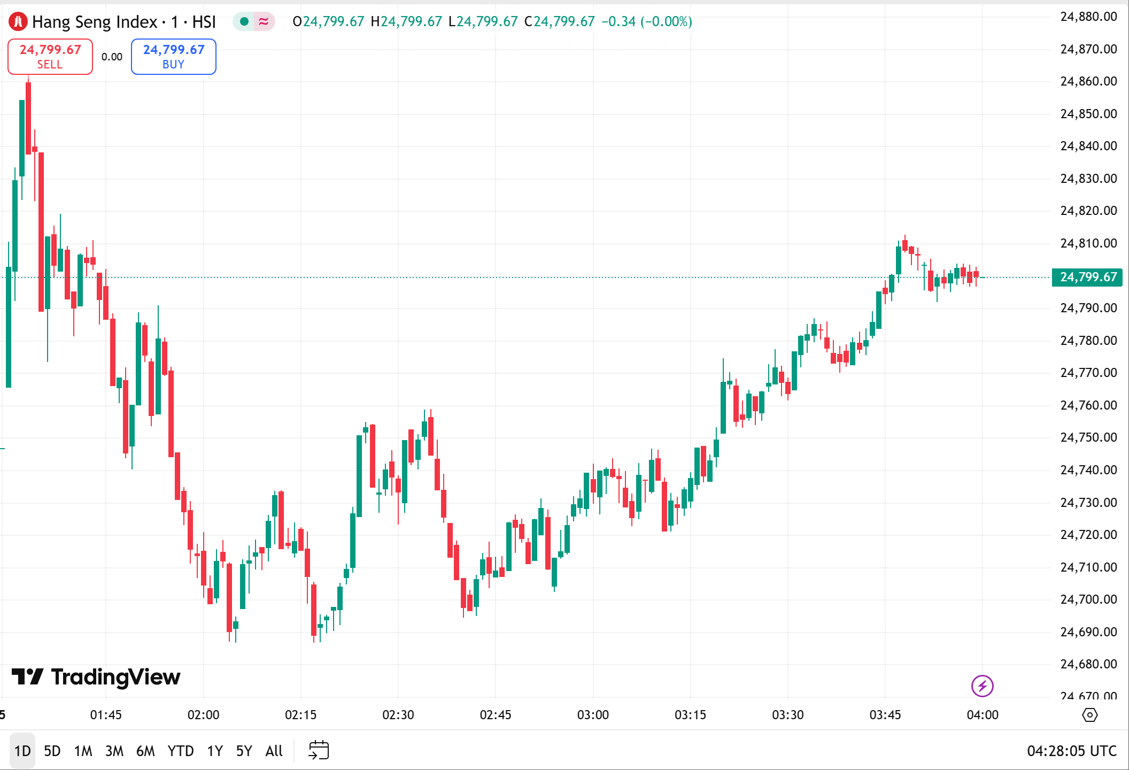Image resolution: width=1129 pixels, height=770 pixels.
Task: Open the go-to-date calendar icon
Action: pyautogui.click(x=319, y=750)
